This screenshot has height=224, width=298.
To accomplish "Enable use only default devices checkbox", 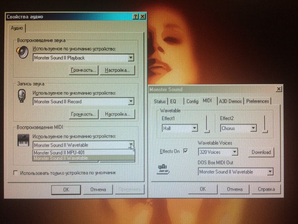I will tap(15, 173).
